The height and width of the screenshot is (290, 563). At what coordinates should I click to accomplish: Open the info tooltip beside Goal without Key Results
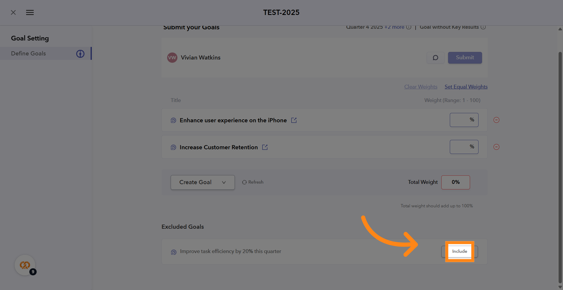pos(483,27)
